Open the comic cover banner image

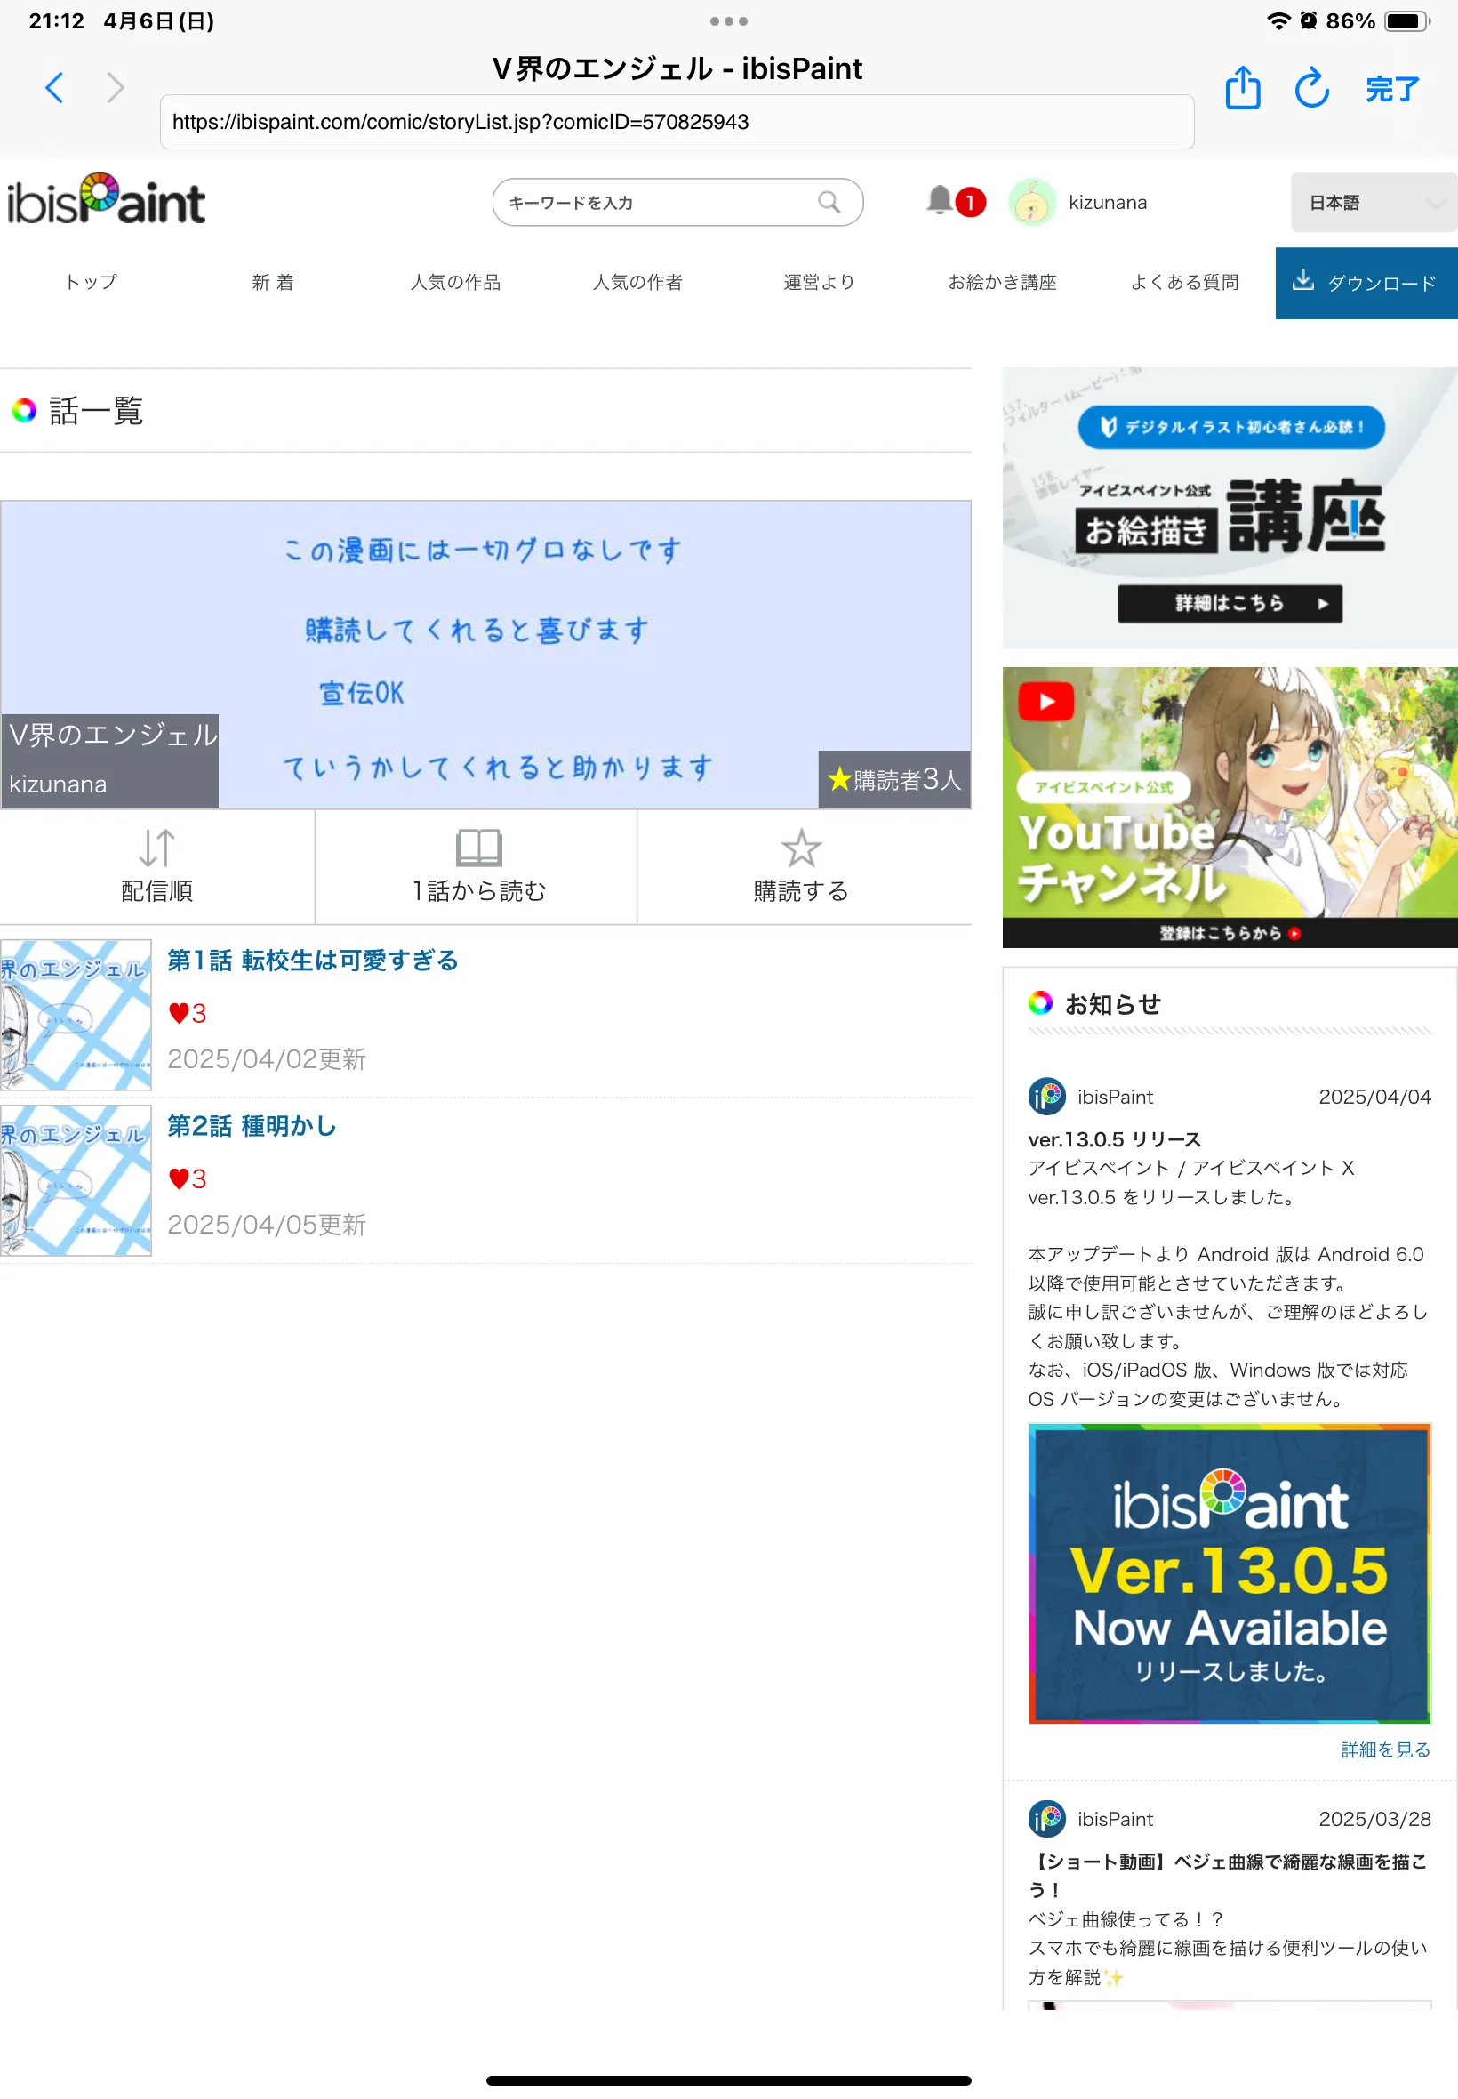[x=485, y=655]
